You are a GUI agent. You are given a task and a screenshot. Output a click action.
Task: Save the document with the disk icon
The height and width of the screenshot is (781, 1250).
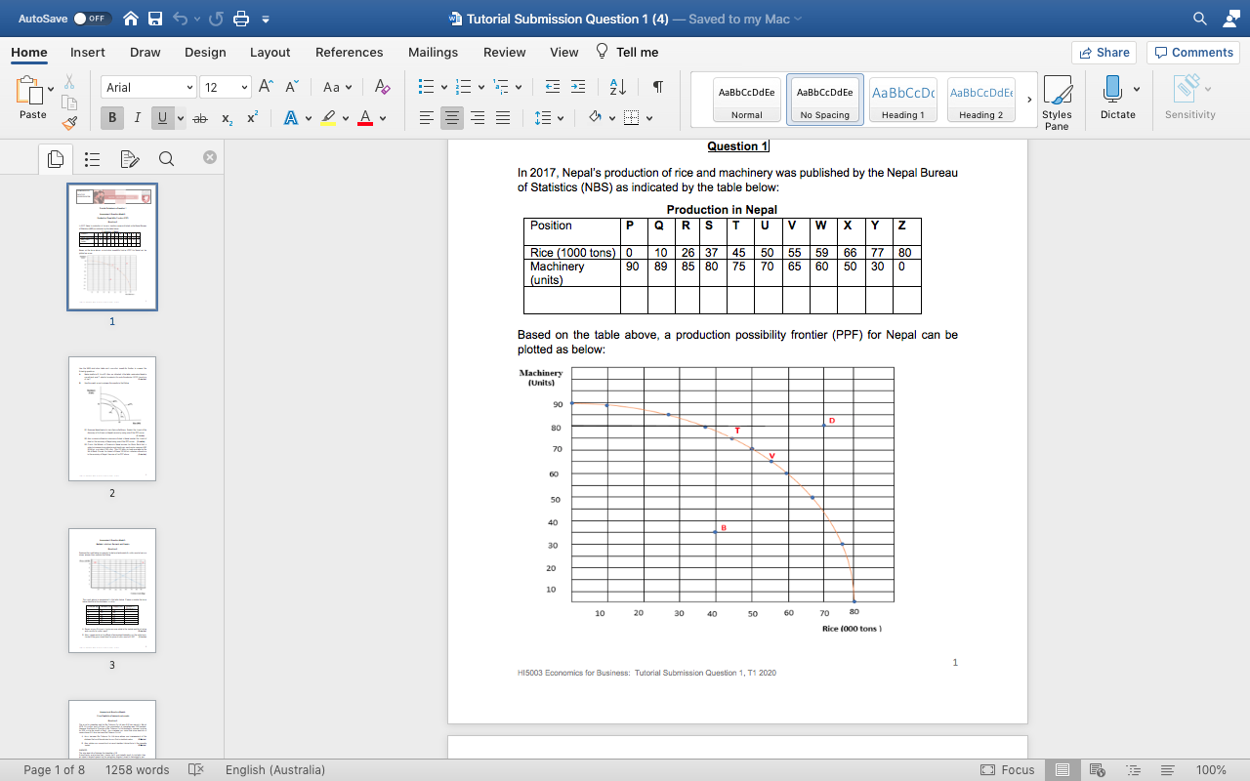pyautogui.click(x=155, y=19)
